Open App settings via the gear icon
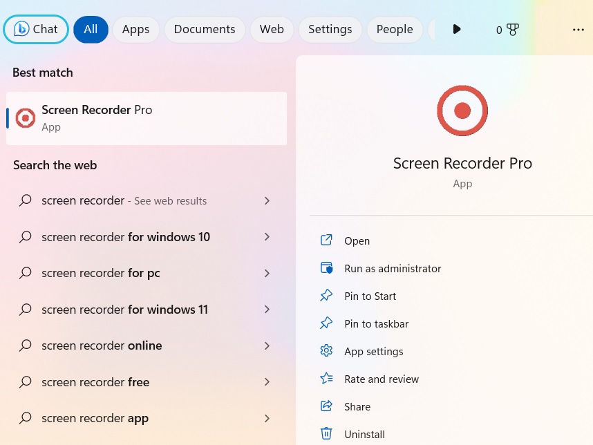 click(326, 351)
